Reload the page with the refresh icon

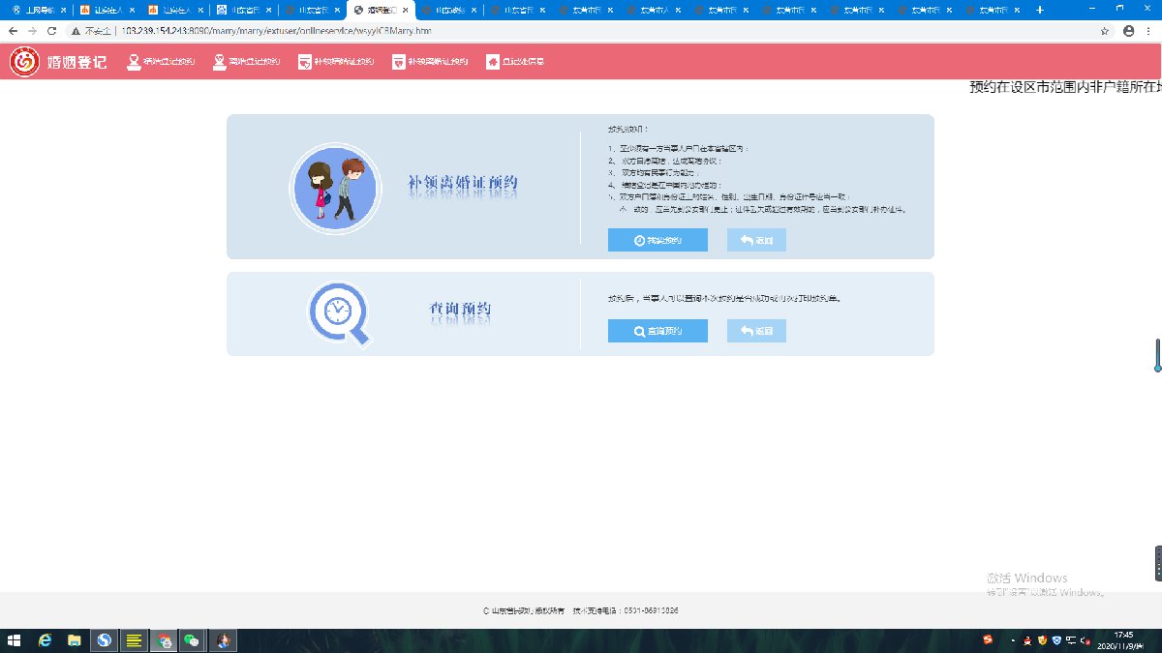click(51, 31)
